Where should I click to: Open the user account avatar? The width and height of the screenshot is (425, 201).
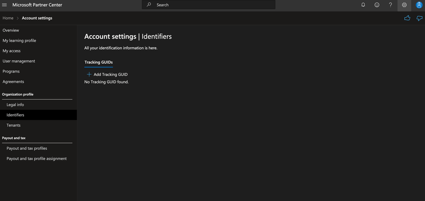pos(419,5)
